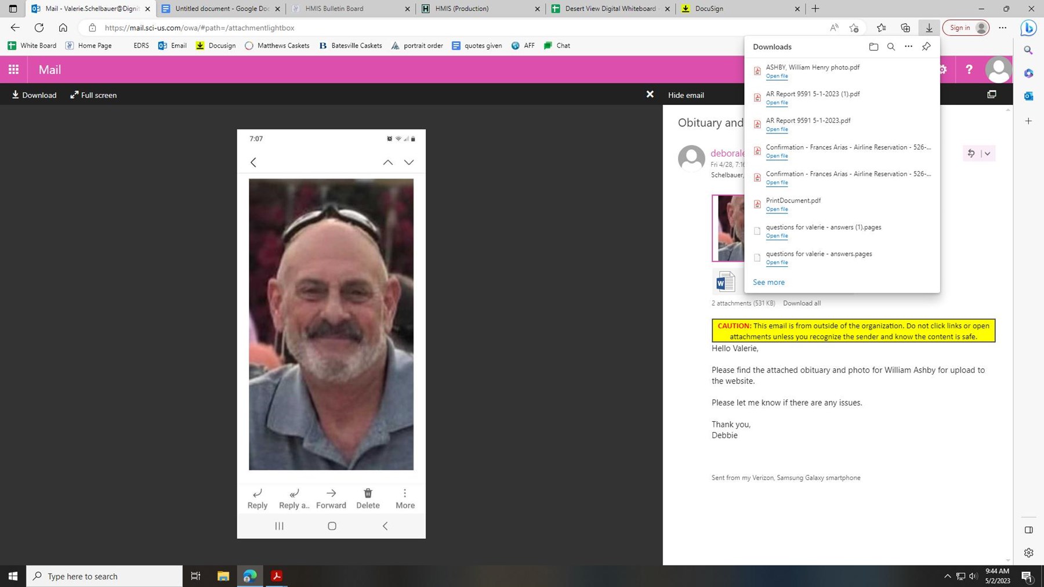Click the Download attachment button

point(34,95)
